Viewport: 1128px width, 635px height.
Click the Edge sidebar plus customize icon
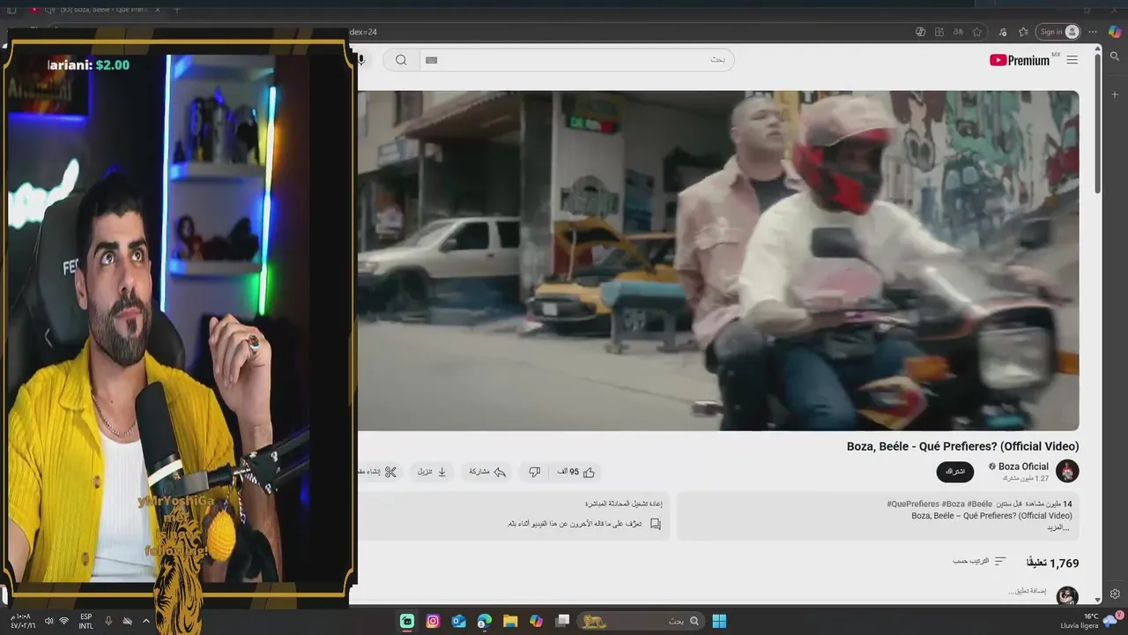point(1115,93)
